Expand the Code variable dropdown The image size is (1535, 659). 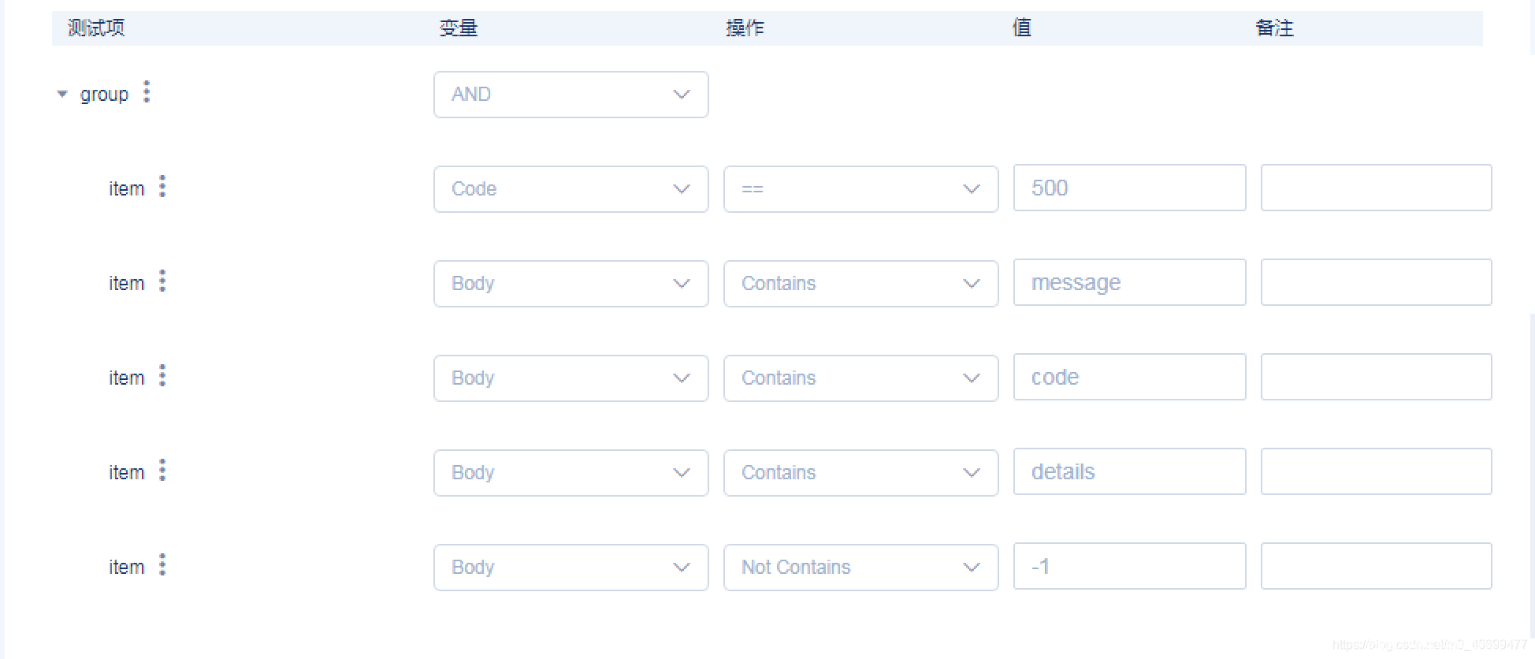[571, 189]
